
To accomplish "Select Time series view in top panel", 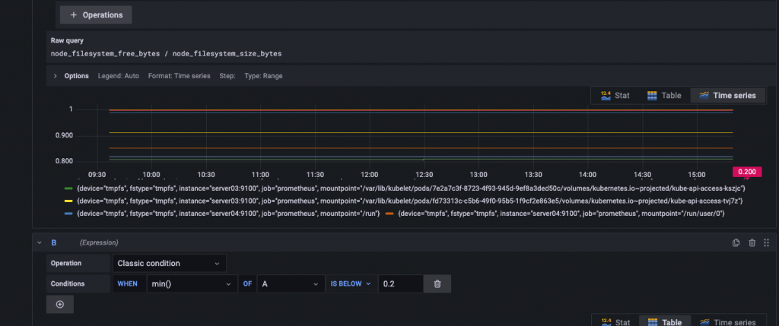I will click(x=728, y=96).
